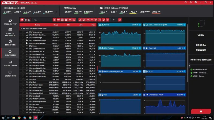The image size is (214, 120).
Task: Switch to table-only view icon
Action: pyautogui.click(x=25, y=20)
